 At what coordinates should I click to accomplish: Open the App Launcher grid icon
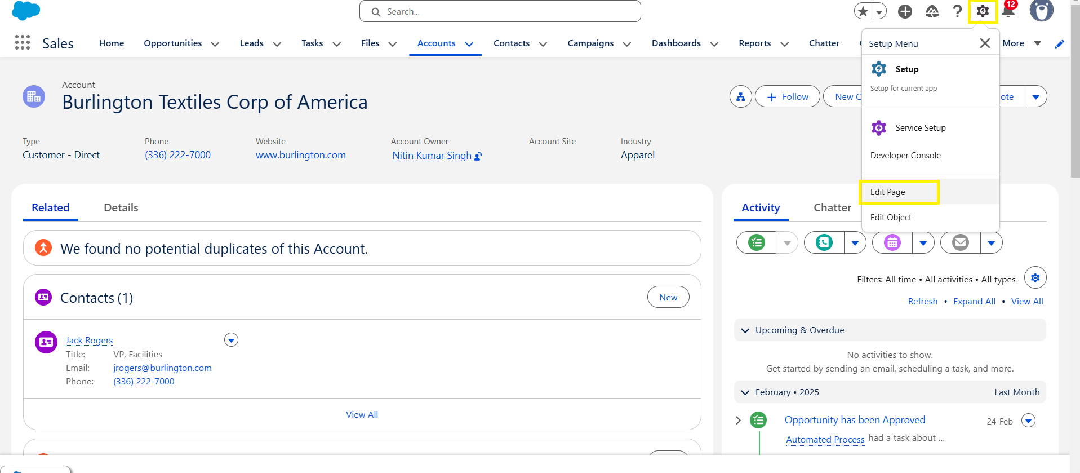[x=23, y=42]
